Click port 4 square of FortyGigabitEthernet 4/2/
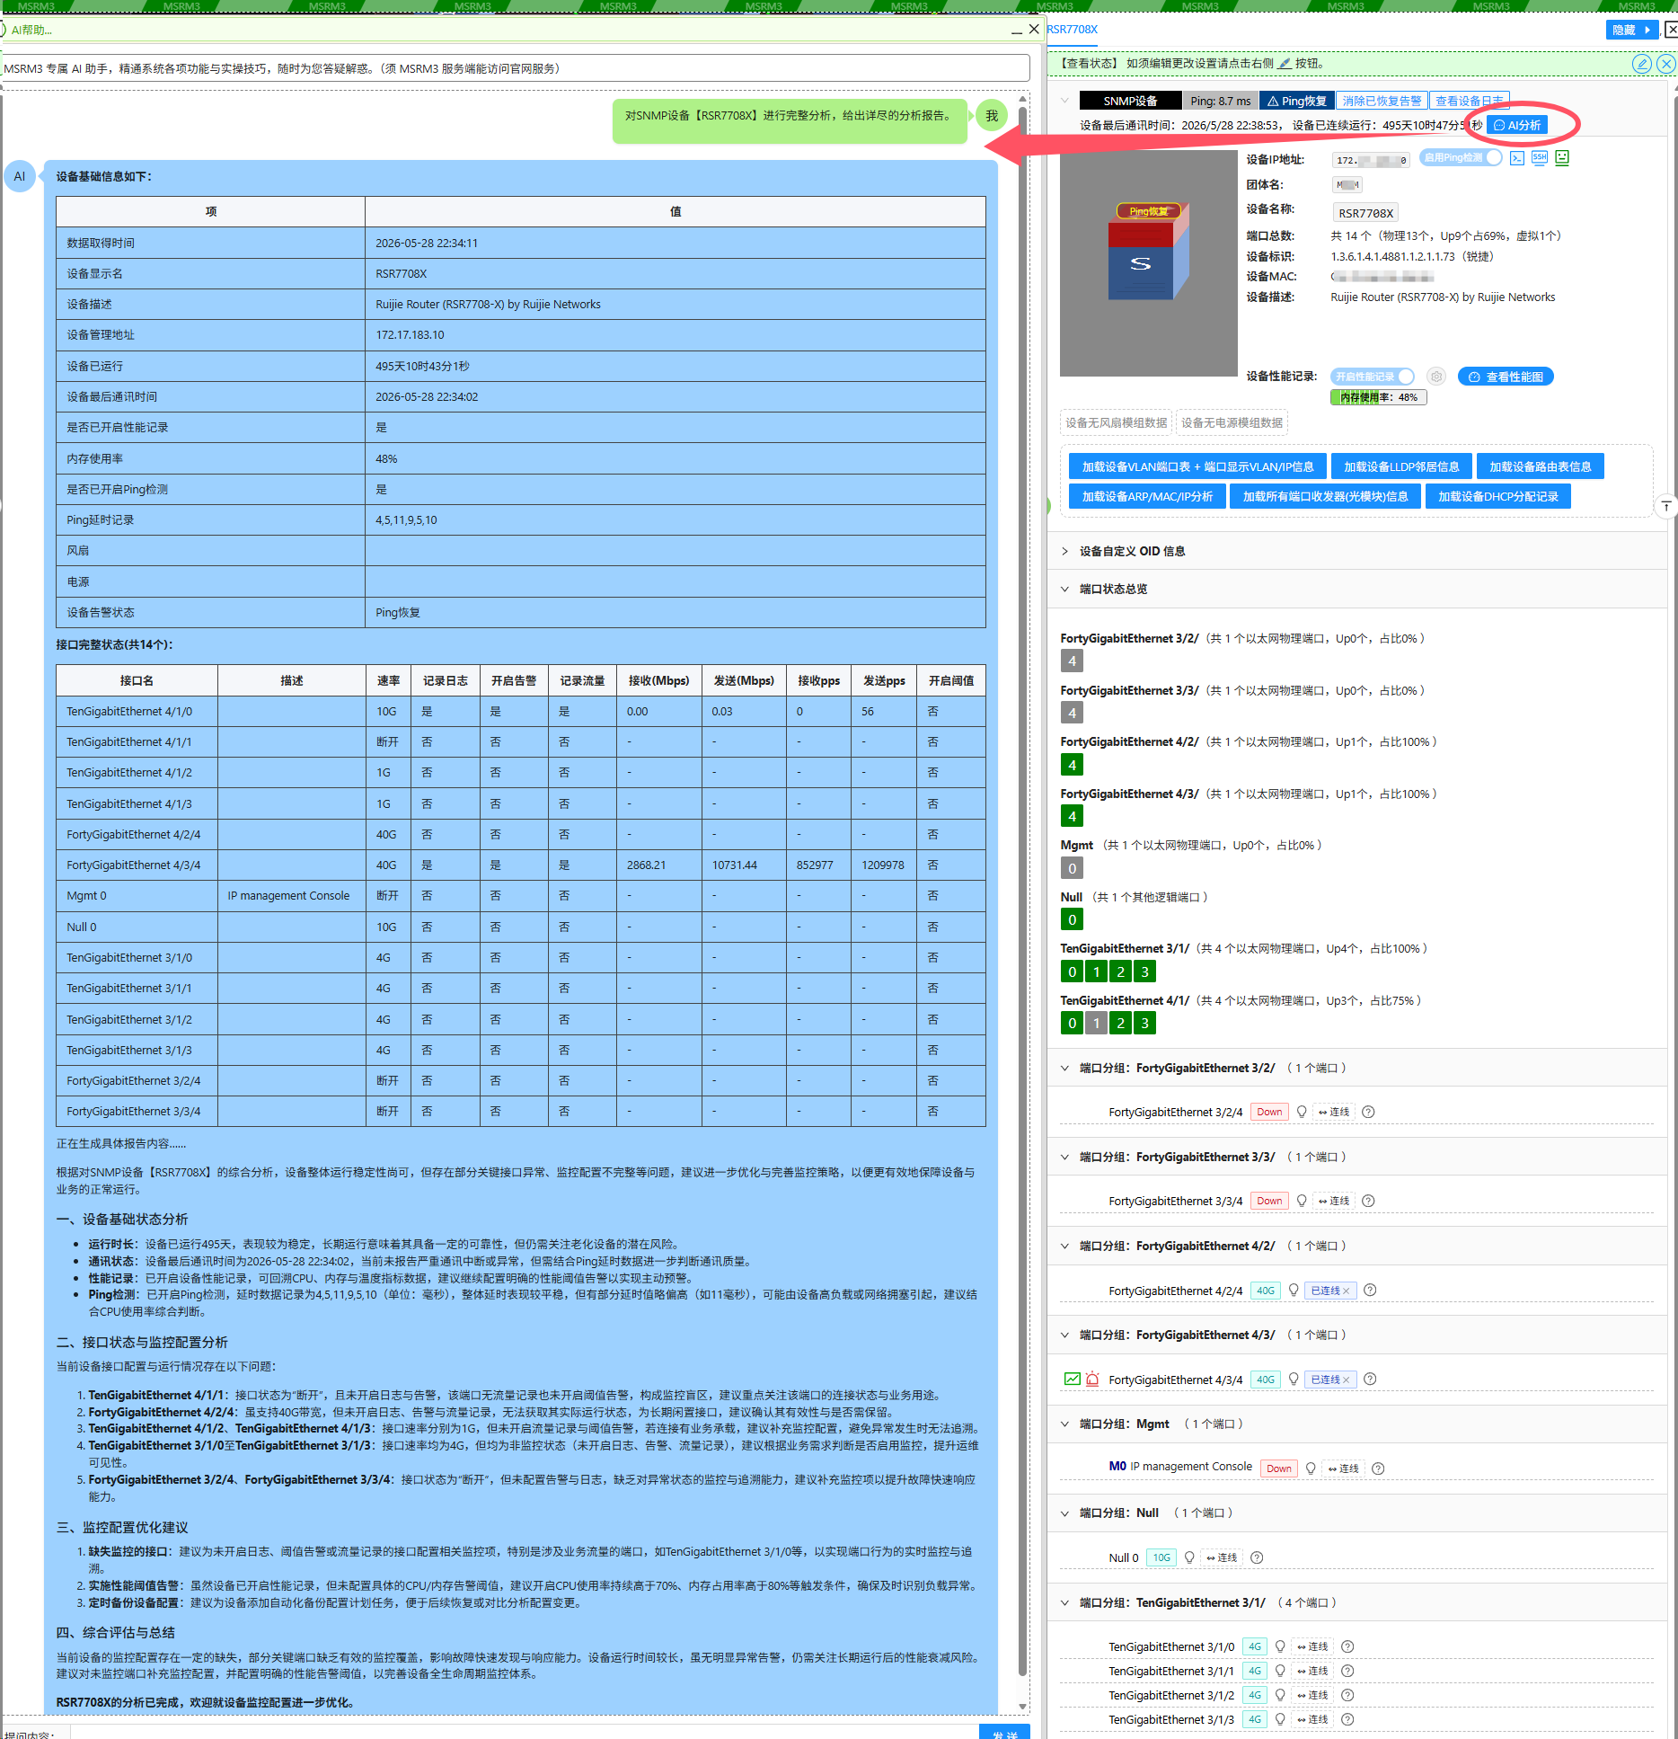Image resolution: width=1678 pixels, height=1739 pixels. point(1072,765)
